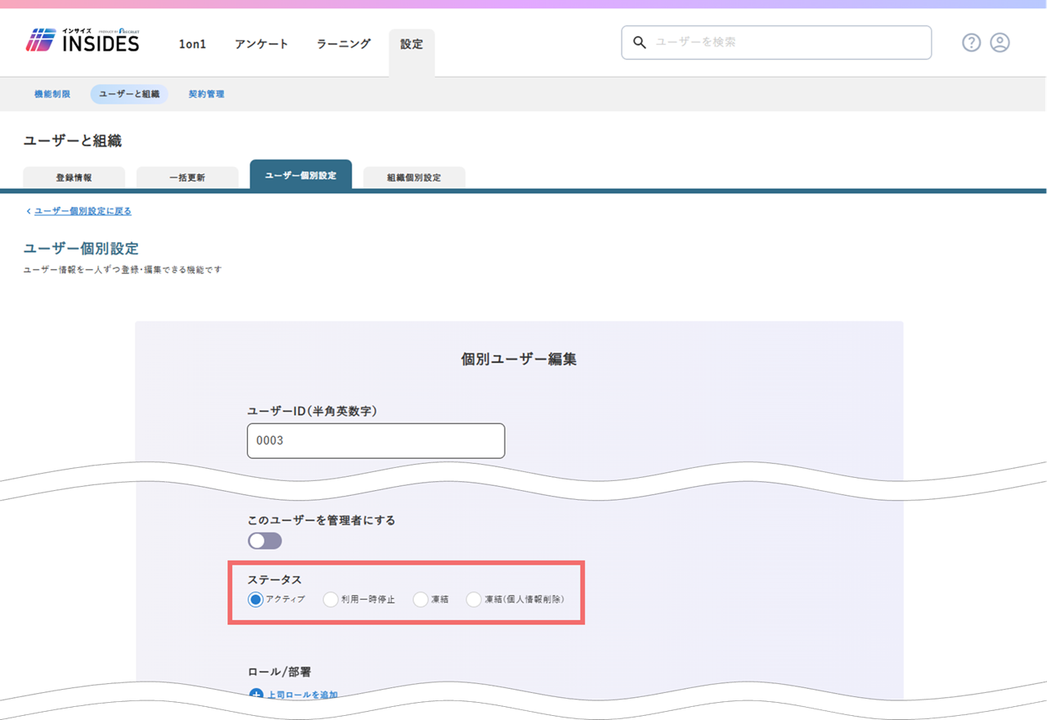The height and width of the screenshot is (720, 1047).
Task: Choose 凍結(個人情報削除) radio option
Action: (x=474, y=600)
